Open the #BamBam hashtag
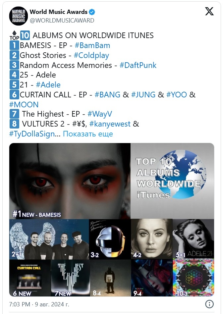Viewport: 223px width, 314px height. 92,45
